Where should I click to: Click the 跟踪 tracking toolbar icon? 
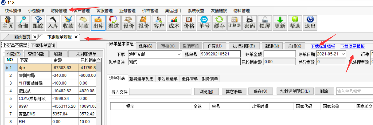tap(38, 23)
